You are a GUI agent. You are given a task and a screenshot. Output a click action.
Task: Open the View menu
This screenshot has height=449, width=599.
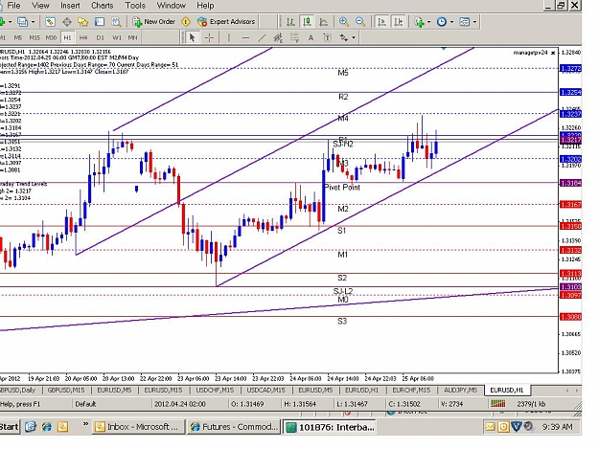40,6
